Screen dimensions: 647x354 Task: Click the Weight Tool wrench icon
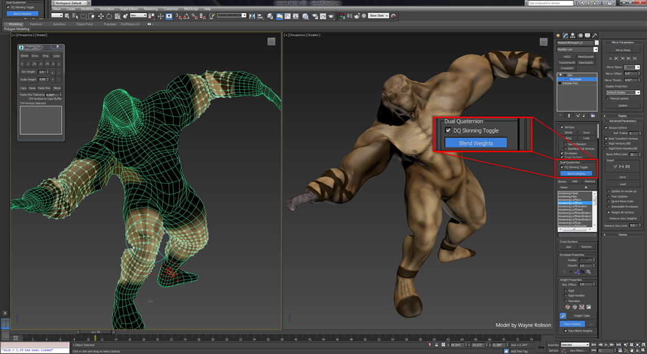563,316
